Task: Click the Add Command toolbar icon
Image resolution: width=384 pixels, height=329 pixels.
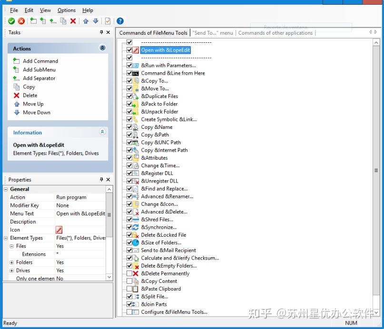Action: 33,21
